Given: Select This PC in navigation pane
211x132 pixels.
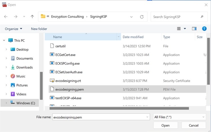Looking at the screenshot, I should 19,40.
